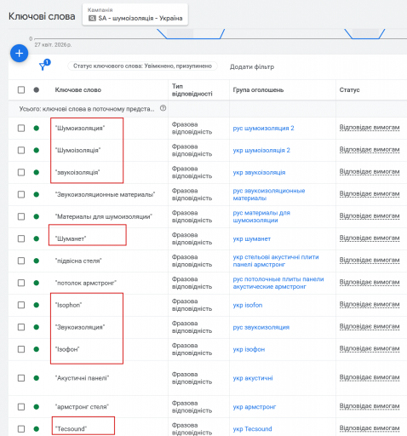
Task: Click keyword text "Isophon"
Action: click(x=68, y=305)
